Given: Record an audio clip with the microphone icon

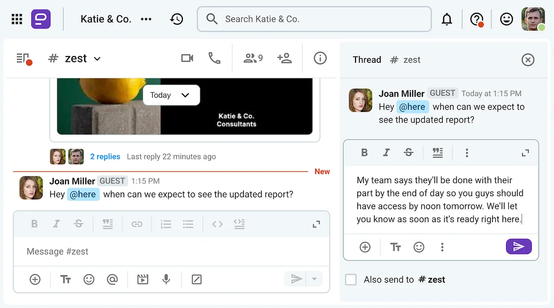Looking at the screenshot, I should pyautogui.click(x=167, y=279).
